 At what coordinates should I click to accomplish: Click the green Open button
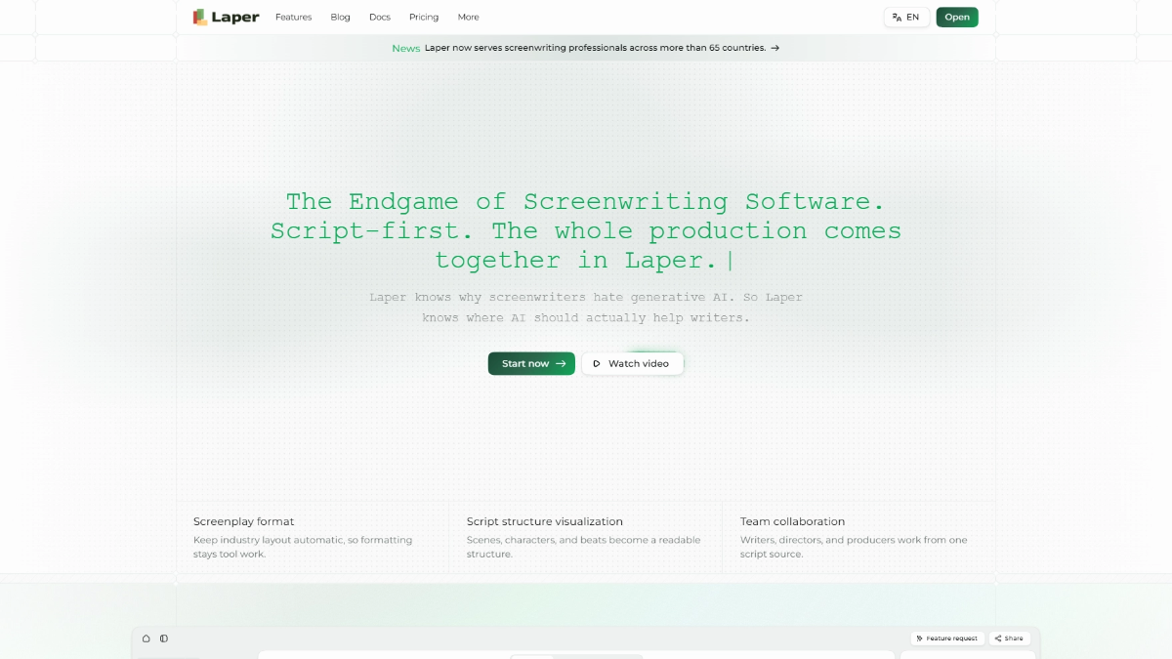(x=957, y=18)
